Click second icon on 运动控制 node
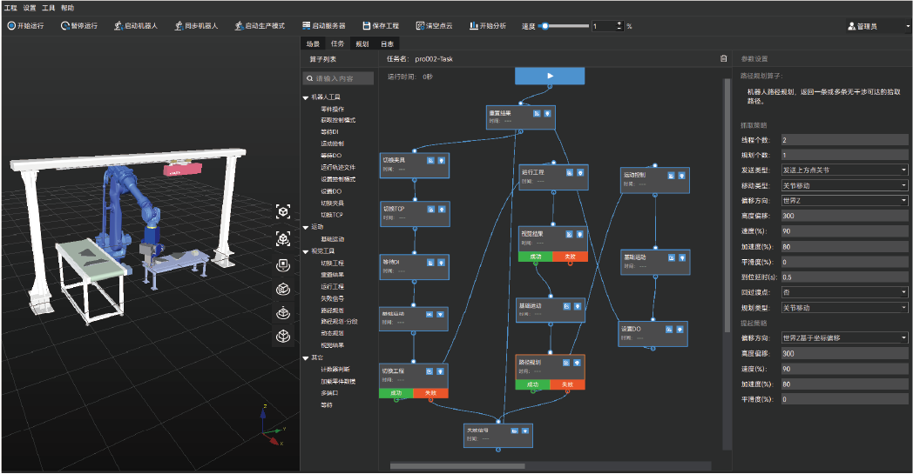This screenshot has width=913, height=474. [682, 175]
